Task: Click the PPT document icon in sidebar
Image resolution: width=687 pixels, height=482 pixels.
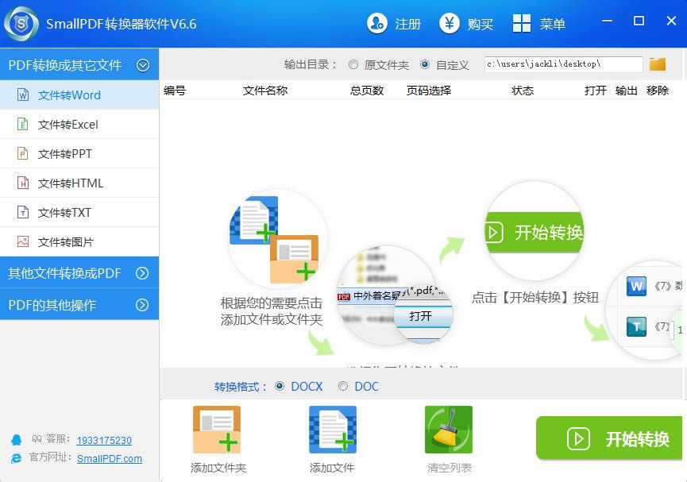Action: pos(23,153)
